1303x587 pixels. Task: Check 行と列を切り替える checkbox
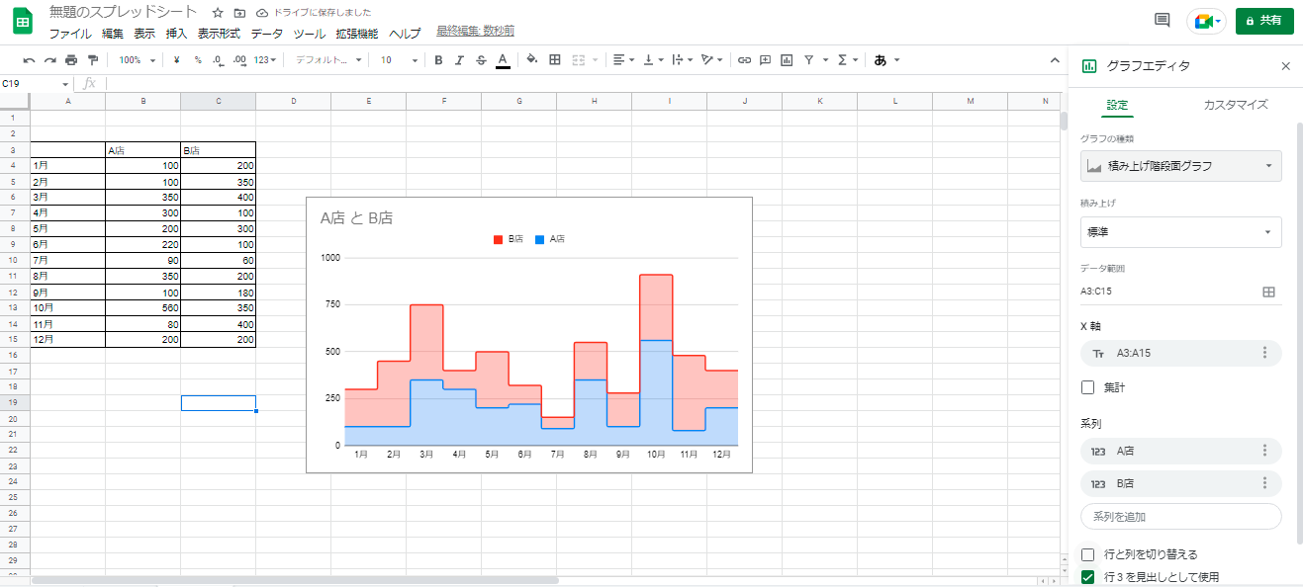click(x=1088, y=554)
